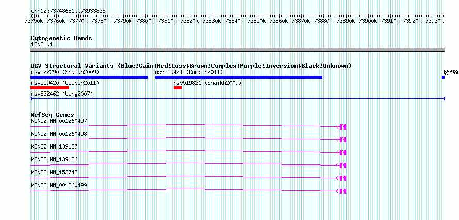
Task: Click the 73760k ruler position label
Action: pyautogui.click(x=55, y=21)
